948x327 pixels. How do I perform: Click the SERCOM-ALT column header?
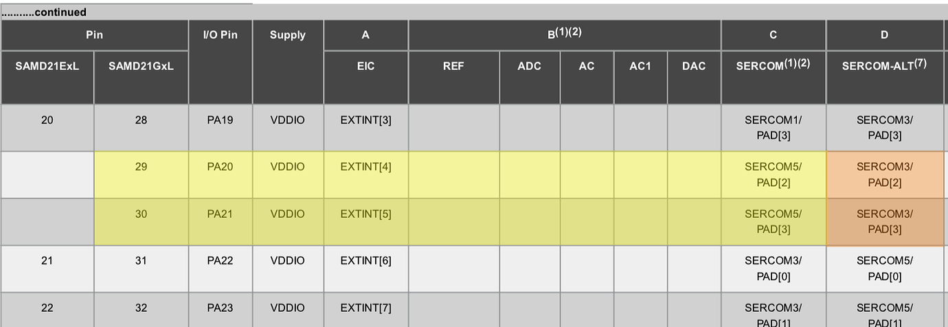(x=884, y=66)
